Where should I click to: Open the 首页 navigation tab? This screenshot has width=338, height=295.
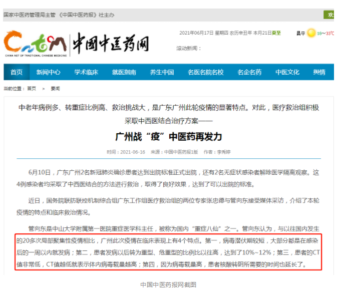click(17, 72)
